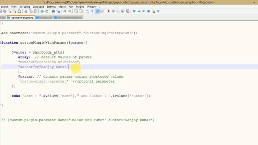The width and height of the screenshot is (258, 145).
Task: Open the View menu
Action: pos(14,7)
